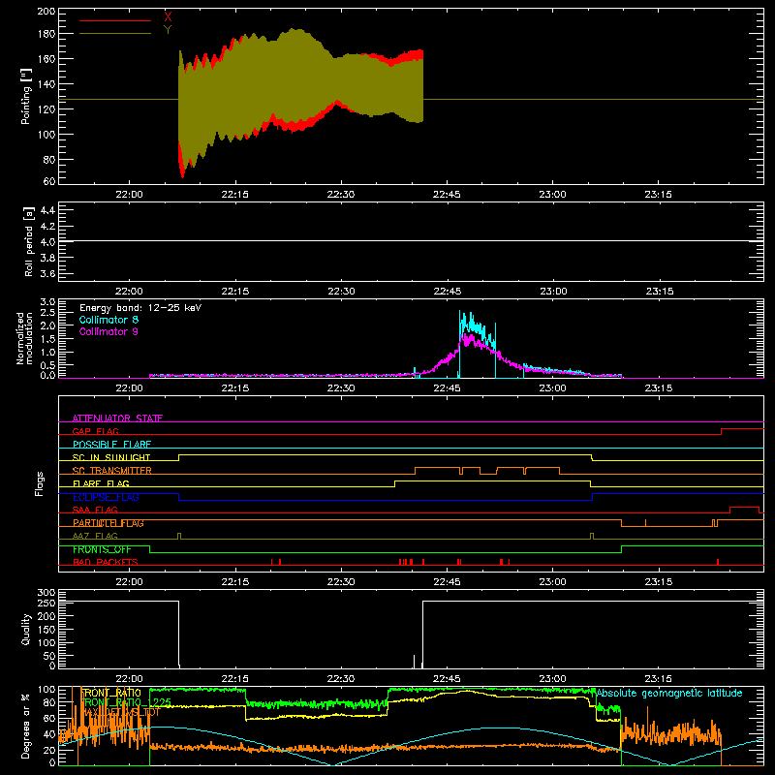
Task: Click the cyan 'Collimator 8' legend label
Action: 108,320
